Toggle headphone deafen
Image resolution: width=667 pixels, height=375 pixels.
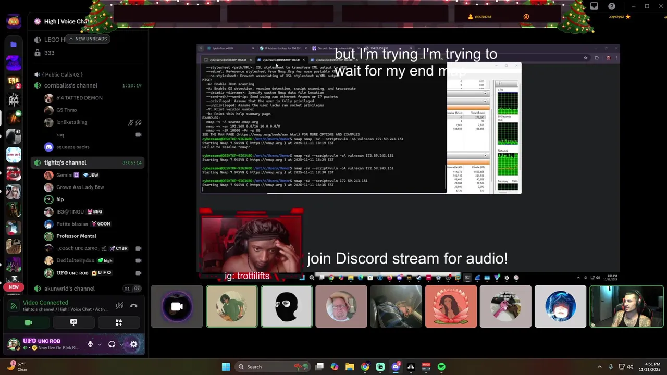(112, 344)
